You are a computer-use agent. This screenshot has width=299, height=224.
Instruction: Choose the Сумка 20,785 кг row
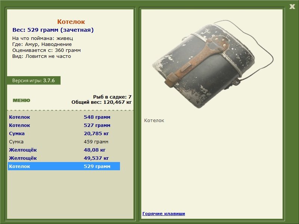click(64, 134)
